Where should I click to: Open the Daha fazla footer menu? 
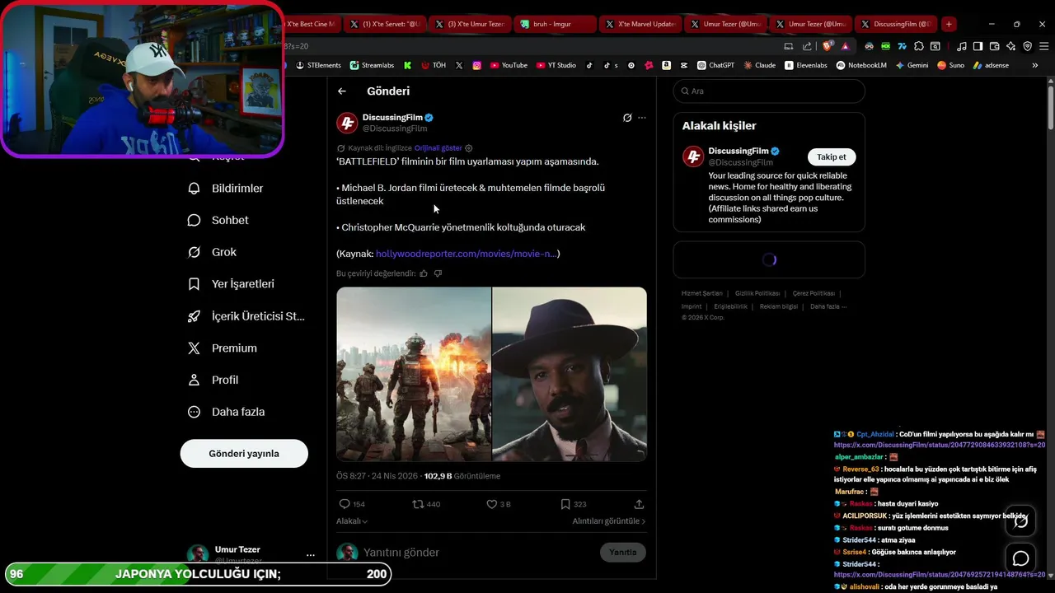tap(828, 306)
